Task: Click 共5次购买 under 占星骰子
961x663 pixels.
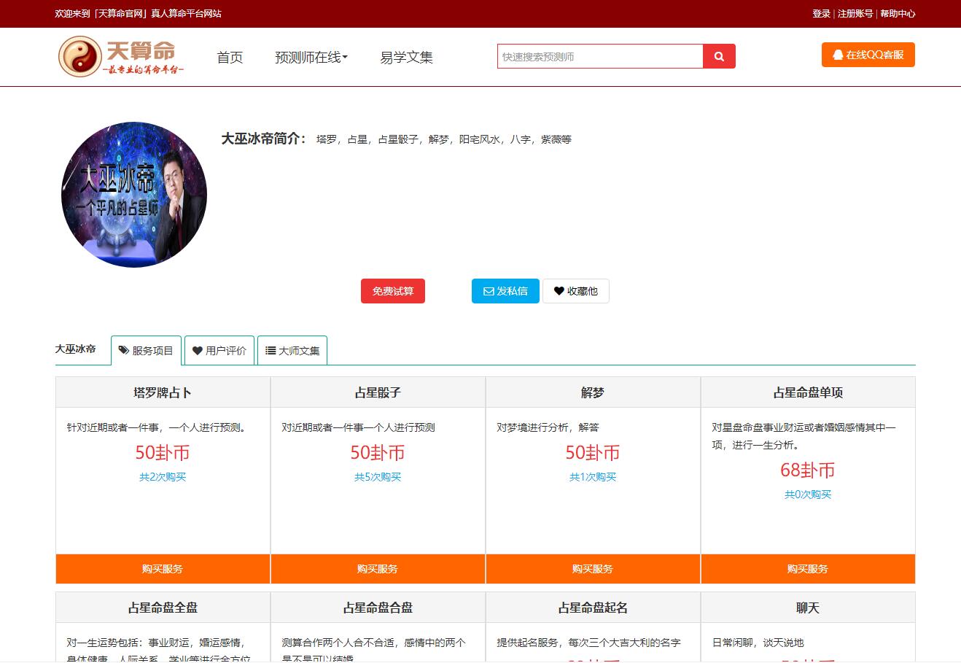Action: 378,477
